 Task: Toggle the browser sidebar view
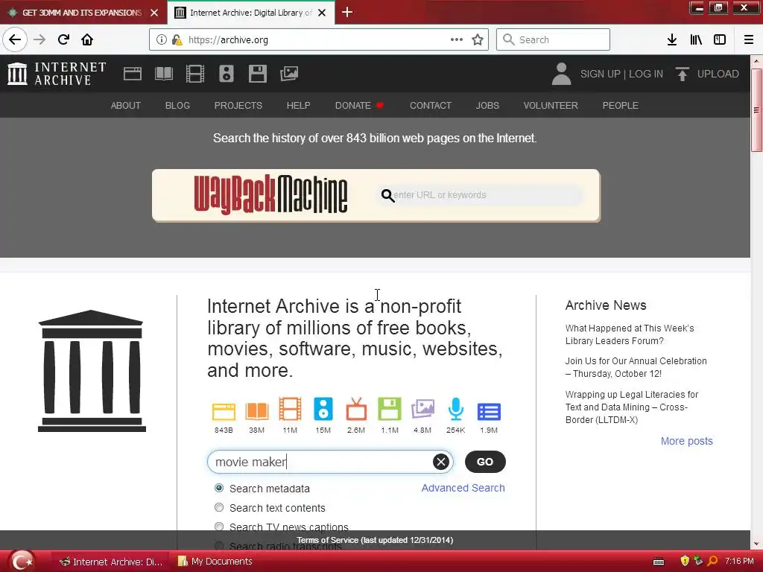click(720, 39)
